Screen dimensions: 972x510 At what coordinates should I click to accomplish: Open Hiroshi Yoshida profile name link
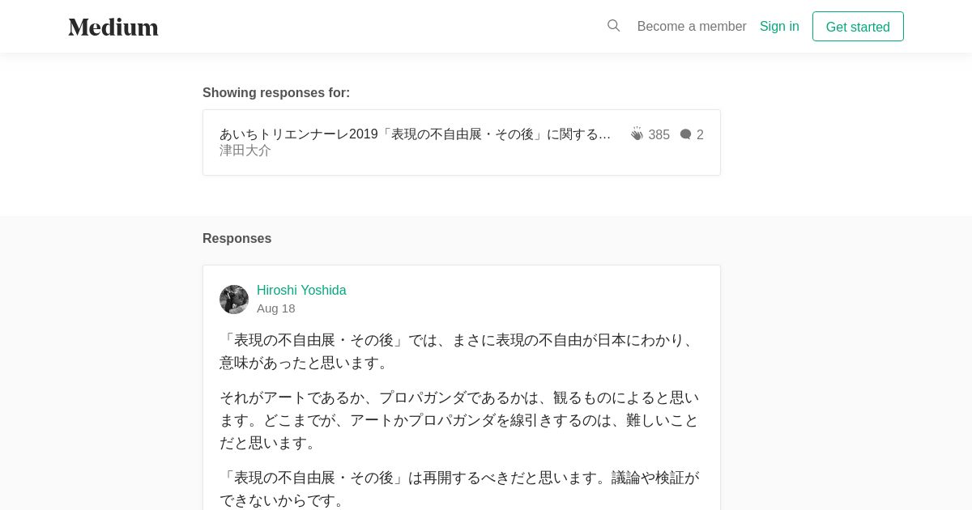pyautogui.click(x=301, y=291)
